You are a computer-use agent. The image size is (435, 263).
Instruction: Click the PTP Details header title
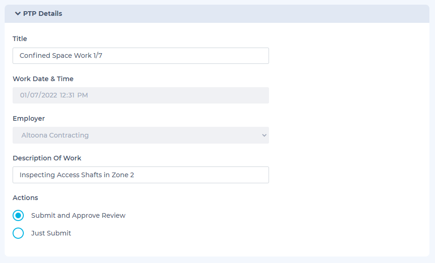click(x=42, y=14)
